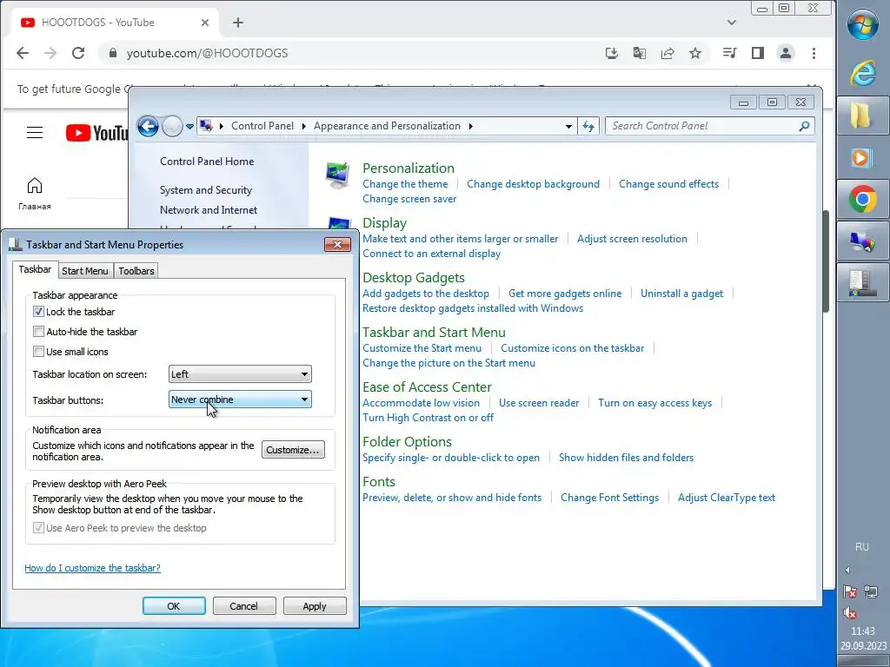Click OK in Taskbar Properties dialog
Viewport: 890px width, 667px height.
coord(174,605)
